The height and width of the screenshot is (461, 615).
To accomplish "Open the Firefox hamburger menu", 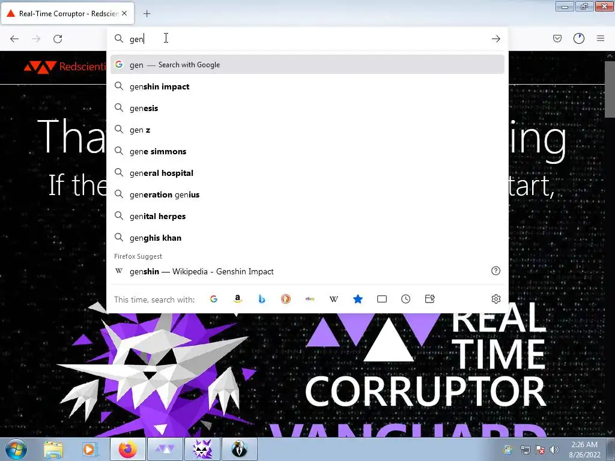I will coord(601,38).
